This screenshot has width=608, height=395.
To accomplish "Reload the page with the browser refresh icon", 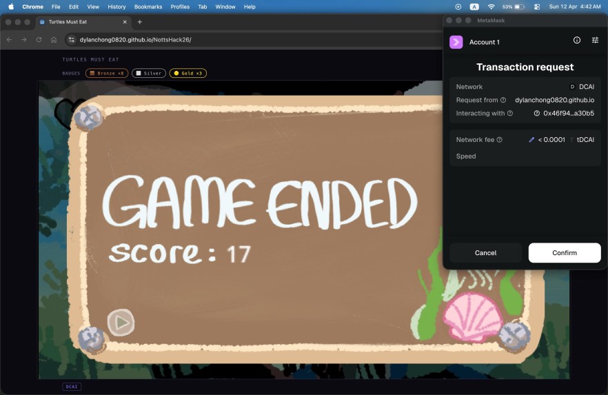I will [x=39, y=40].
